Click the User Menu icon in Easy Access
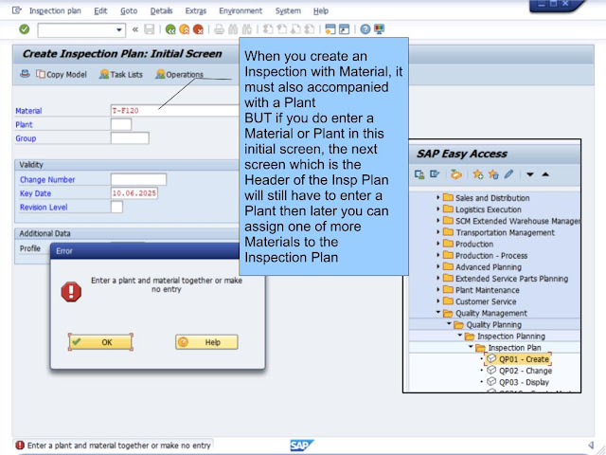This screenshot has height=455, width=606. click(419, 174)
